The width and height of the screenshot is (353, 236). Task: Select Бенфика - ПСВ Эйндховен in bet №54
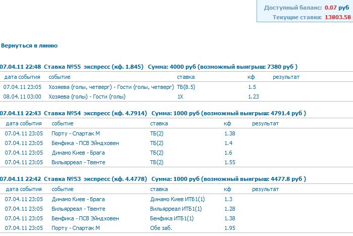(85, 143)
